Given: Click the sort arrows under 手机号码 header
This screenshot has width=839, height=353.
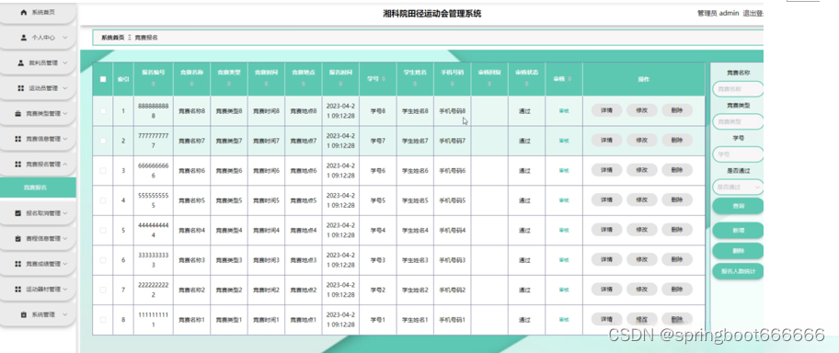Looking at the screenshot, I should tap(452, 84).
